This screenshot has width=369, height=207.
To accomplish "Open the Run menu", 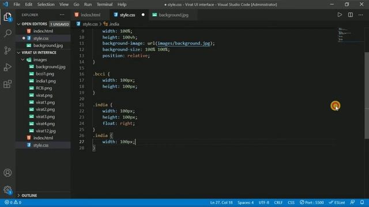I will click(x=88, y=5).
